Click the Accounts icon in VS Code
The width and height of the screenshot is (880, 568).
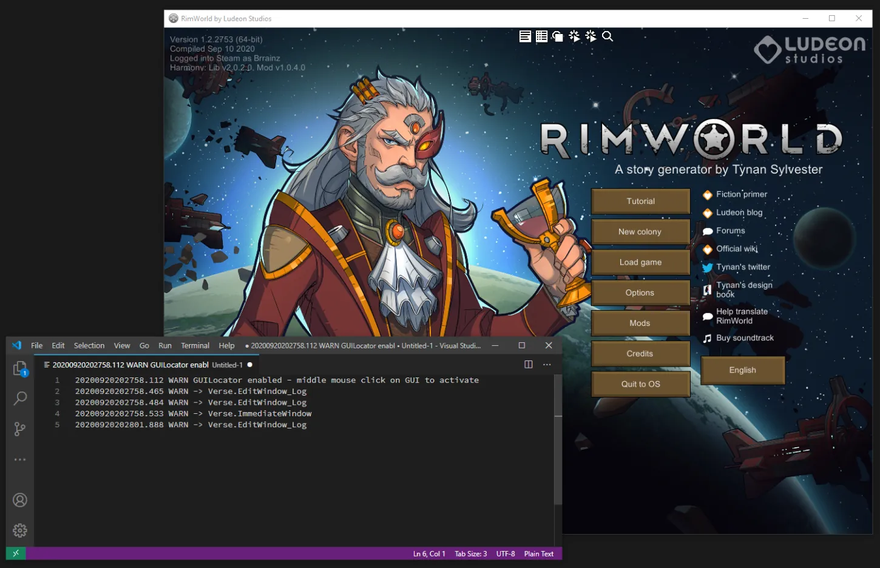tap(20, 500)
